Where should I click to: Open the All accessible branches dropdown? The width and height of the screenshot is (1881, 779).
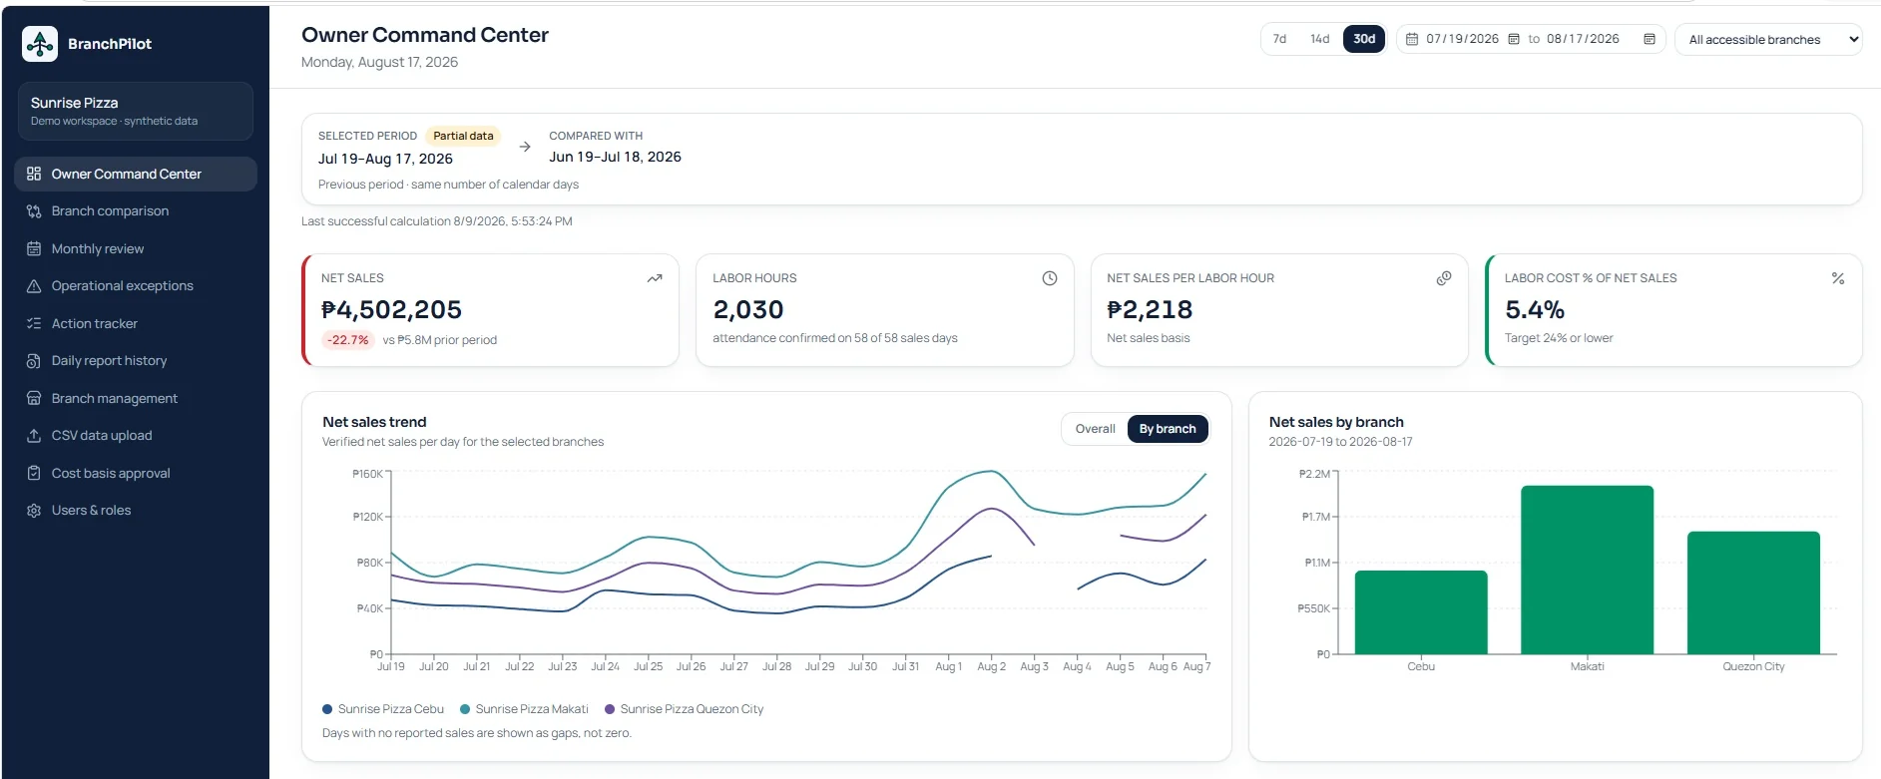coord(1768,39)
